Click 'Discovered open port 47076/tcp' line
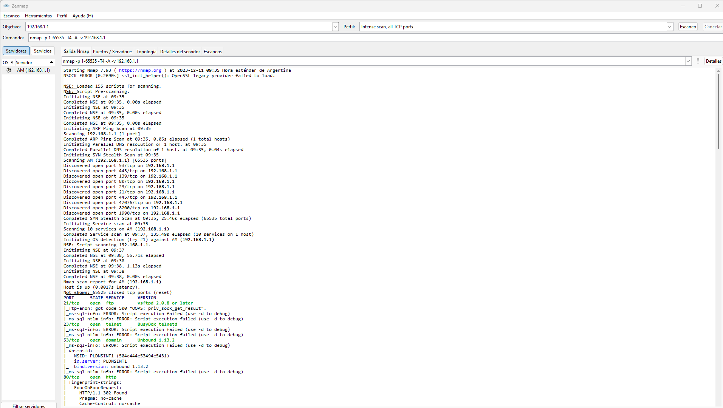Viewport: 723px width, 408px height. click(x=123, y=202)
